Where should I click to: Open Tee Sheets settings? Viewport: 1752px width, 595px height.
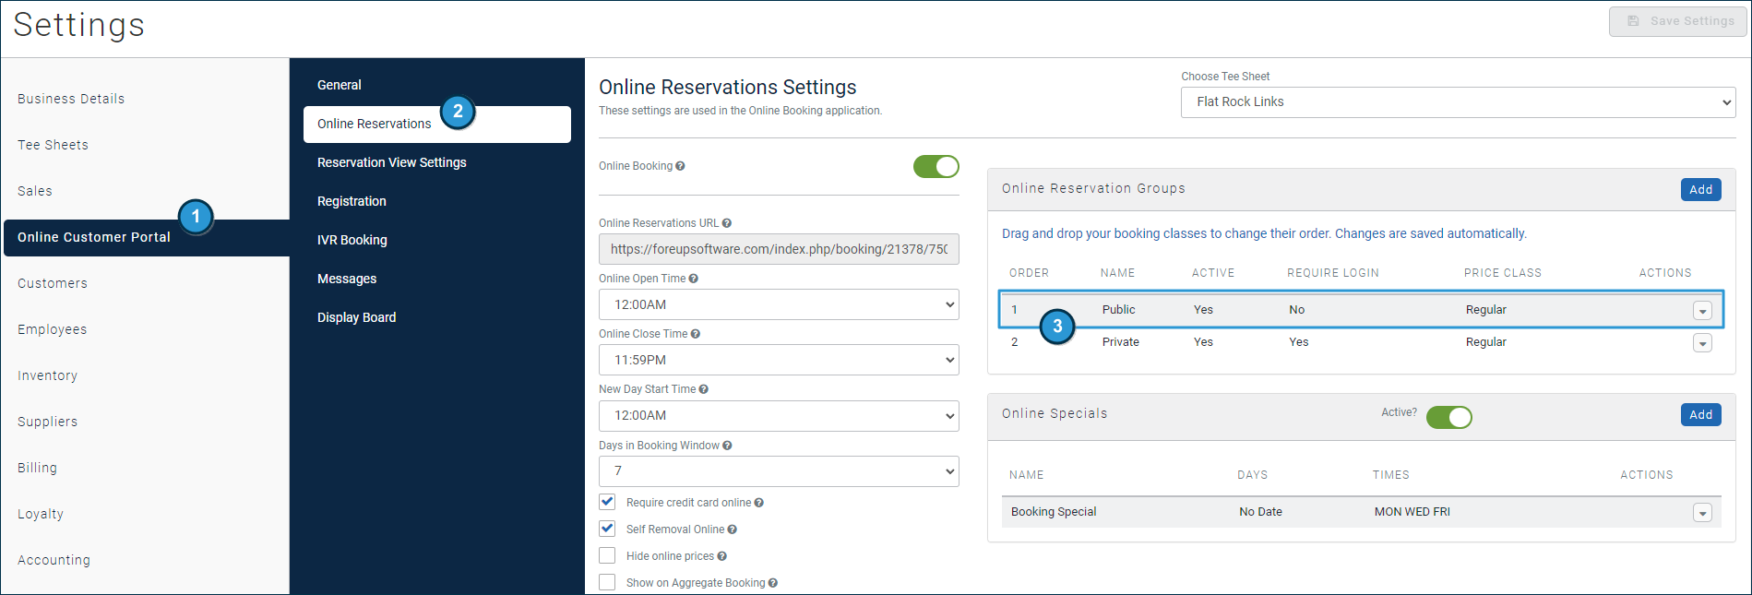tap(53, 145)
